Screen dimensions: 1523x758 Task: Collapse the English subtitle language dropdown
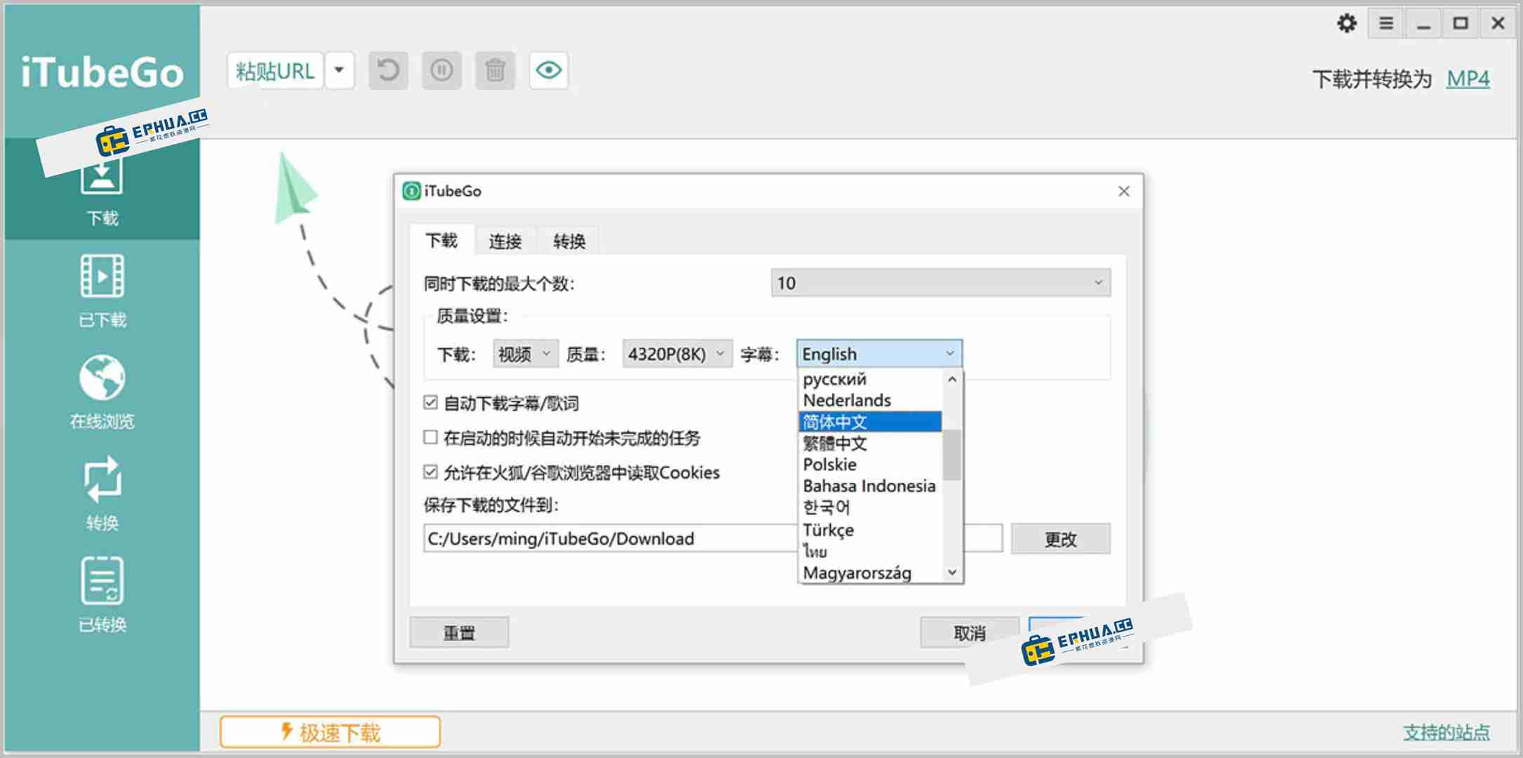[x=879, y=354]
